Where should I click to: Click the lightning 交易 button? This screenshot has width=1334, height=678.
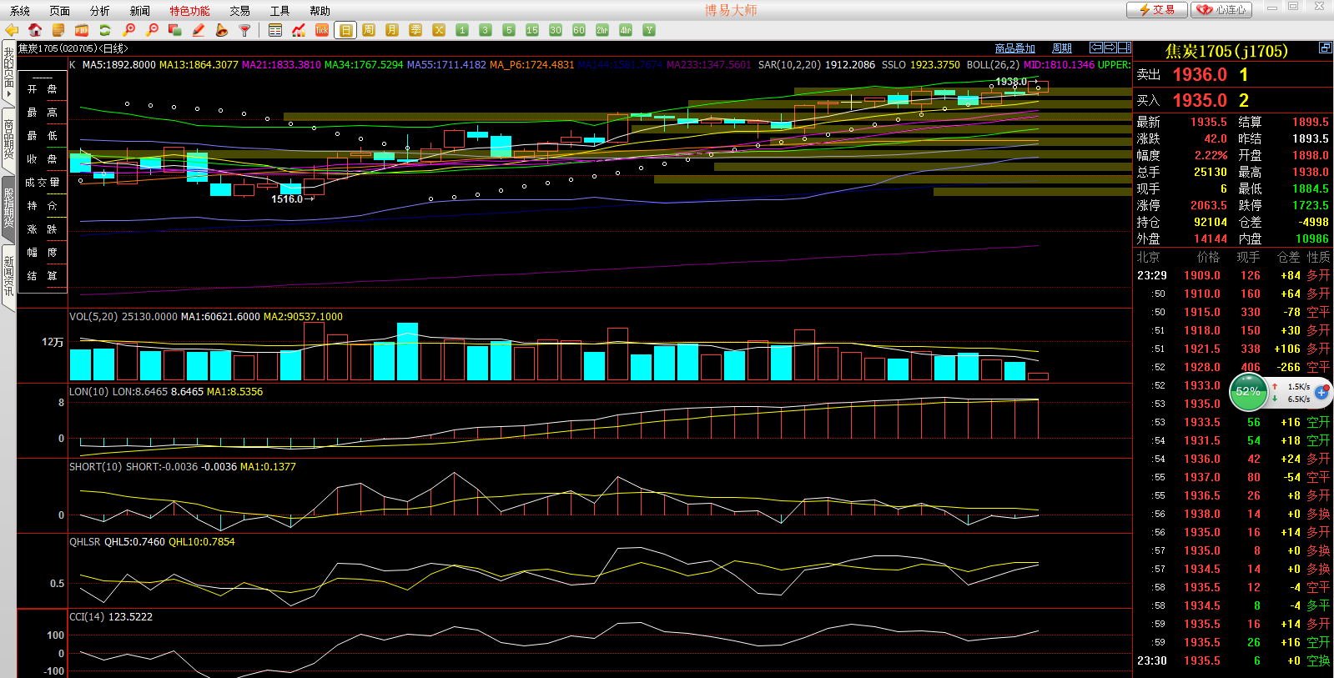(1156, 10)
